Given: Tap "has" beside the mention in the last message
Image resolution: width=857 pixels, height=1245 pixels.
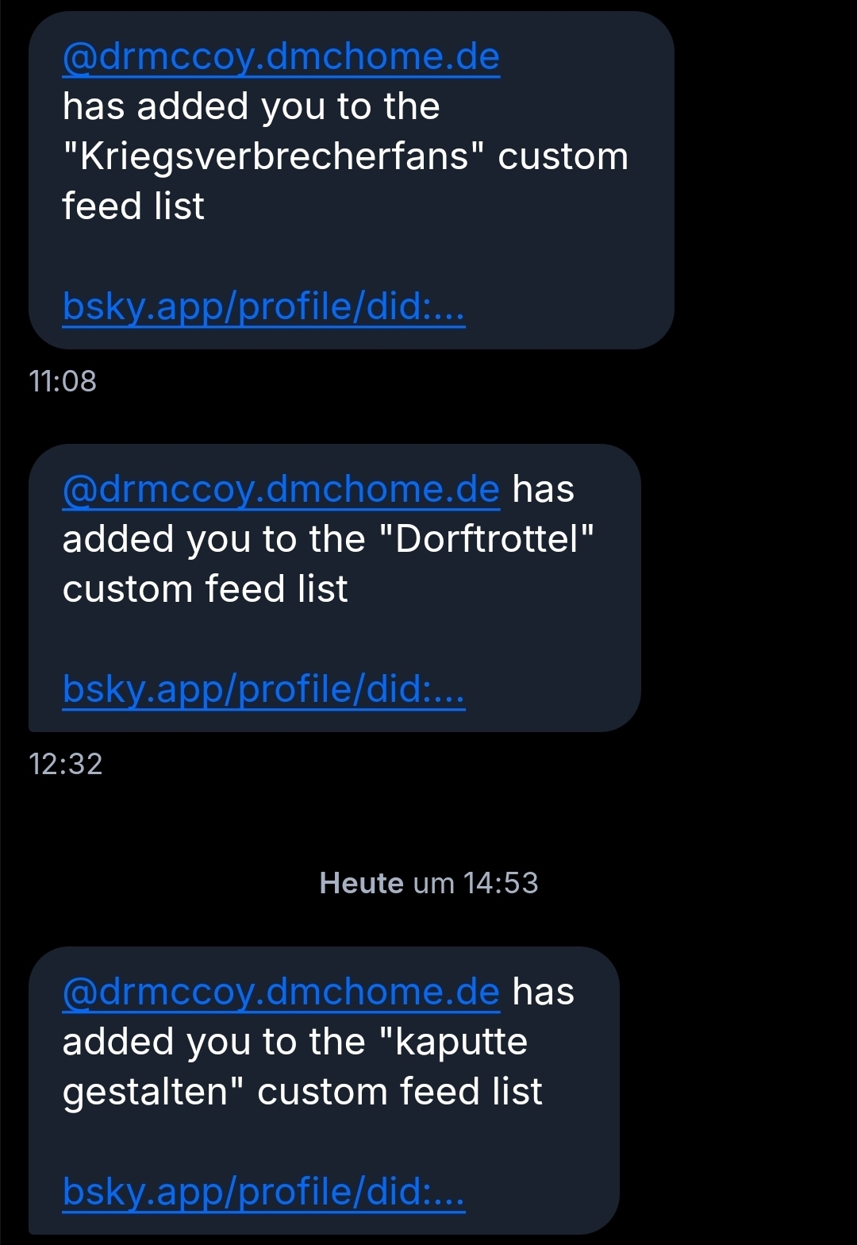Looking at the screenshot, I should tap(543, 992).
